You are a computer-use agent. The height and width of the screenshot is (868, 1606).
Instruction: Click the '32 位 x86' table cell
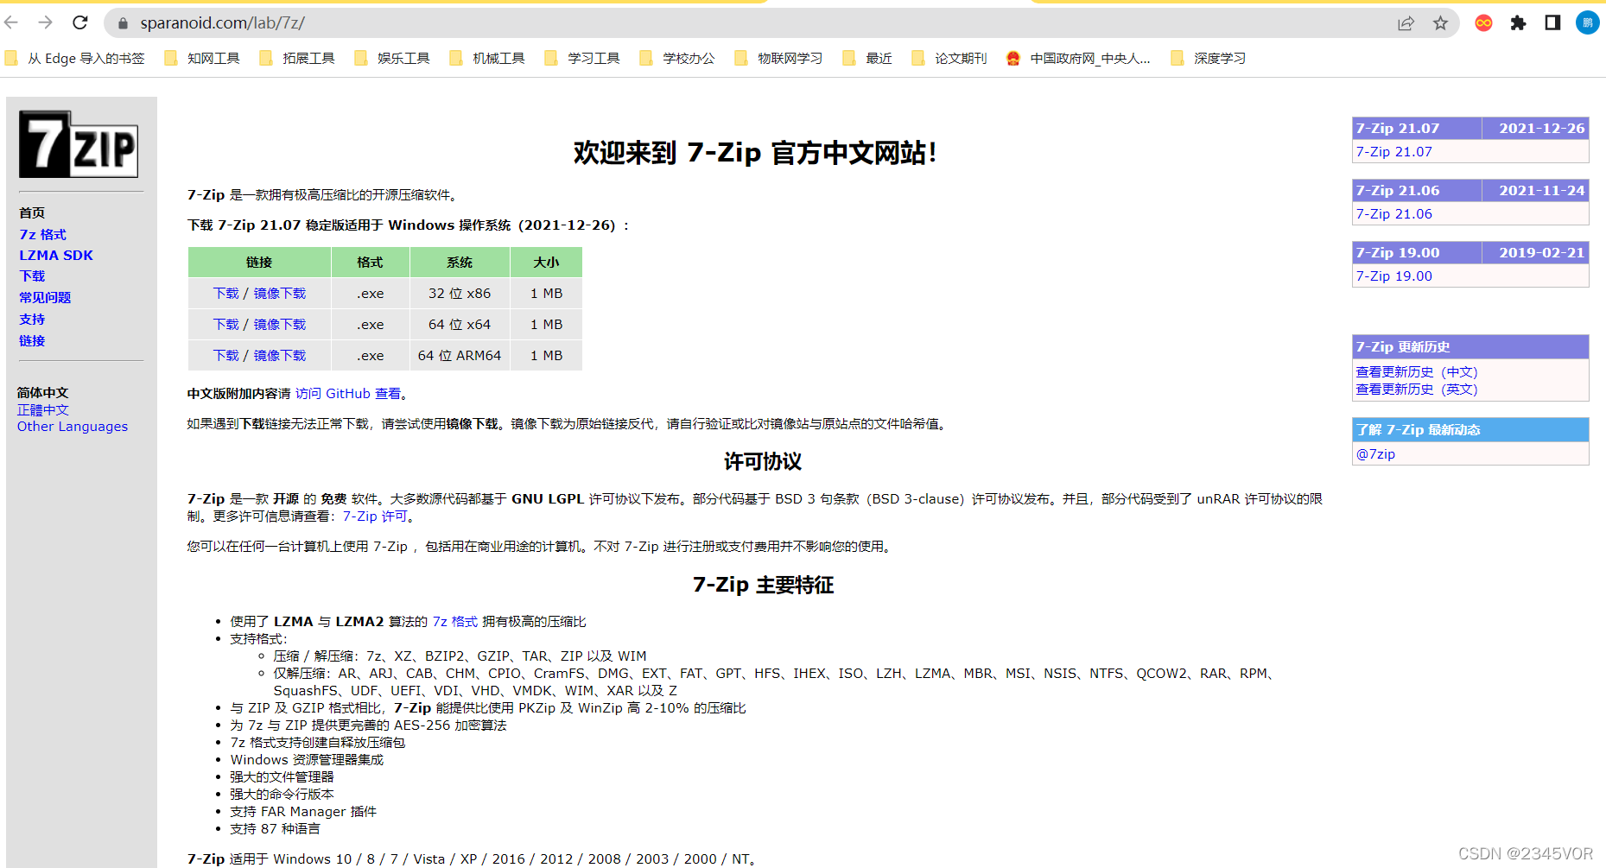[460, 294]
